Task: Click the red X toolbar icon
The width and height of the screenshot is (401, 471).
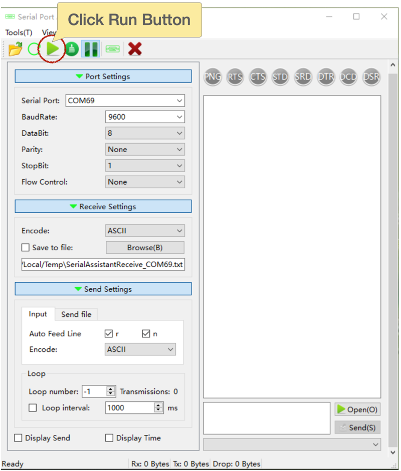Action: (134, 49)
